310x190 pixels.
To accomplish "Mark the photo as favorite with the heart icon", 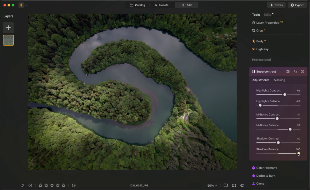I will [22, 185].
